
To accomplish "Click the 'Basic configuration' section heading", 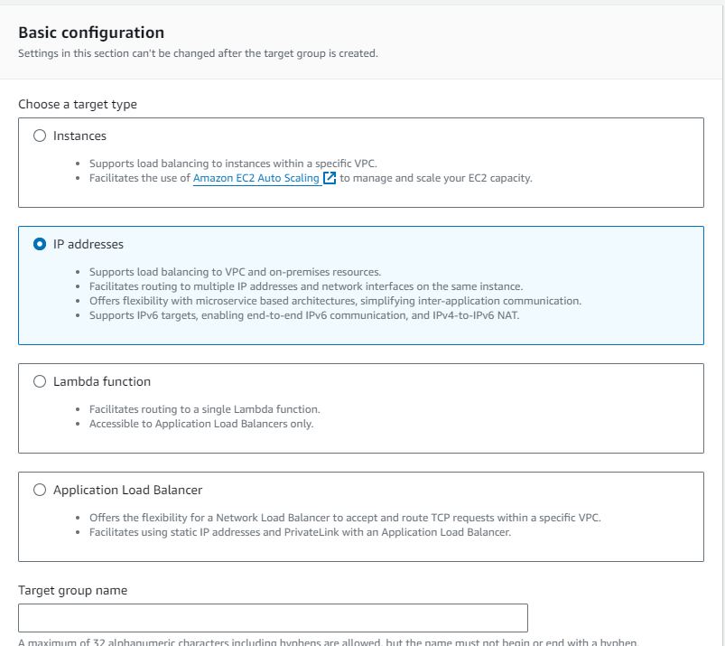I will (91, 33).
